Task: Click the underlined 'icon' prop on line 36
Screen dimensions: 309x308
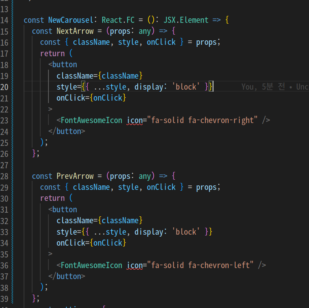Action: click(135, 265)
